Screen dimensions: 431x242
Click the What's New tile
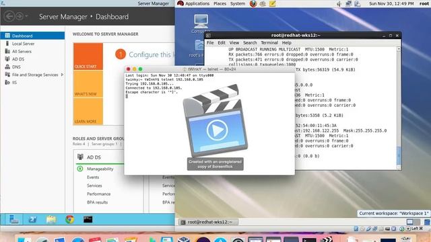click(88, 84)
